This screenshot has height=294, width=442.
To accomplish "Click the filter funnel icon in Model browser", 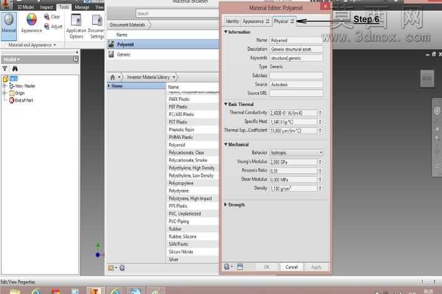I will (x=5, y=68).
